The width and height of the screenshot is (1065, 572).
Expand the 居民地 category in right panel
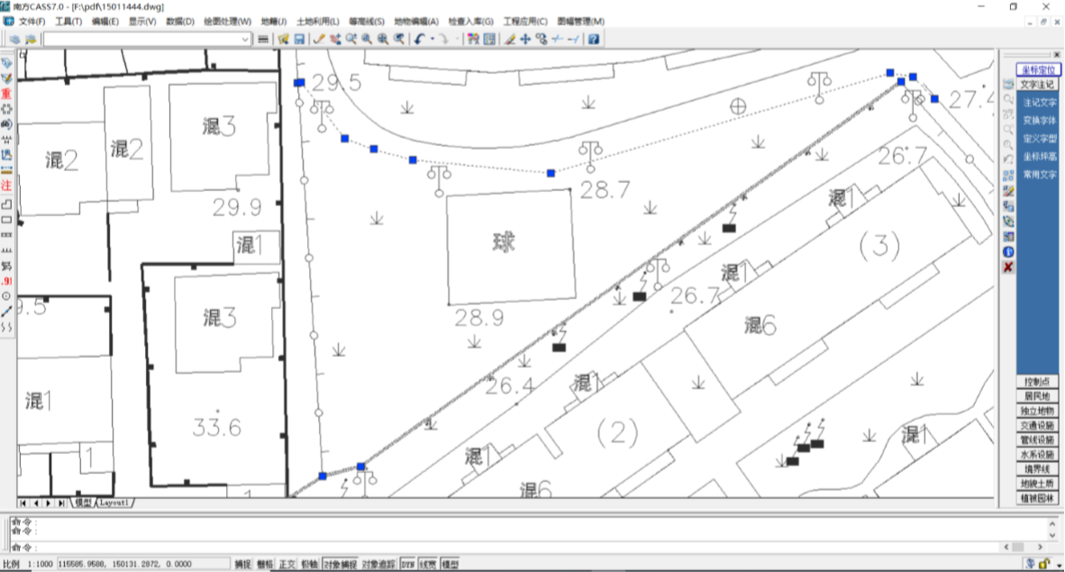point(1037,395)
